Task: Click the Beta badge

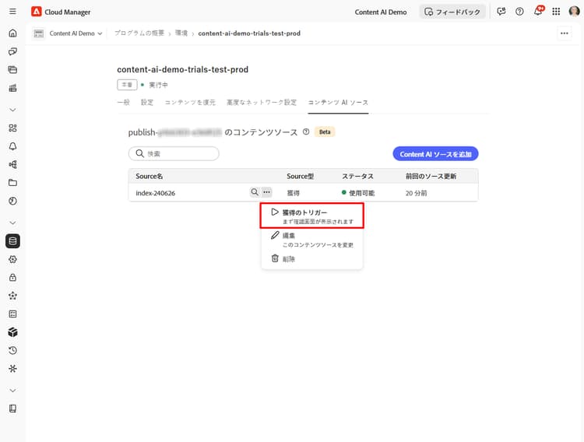Action: [325, 132]
